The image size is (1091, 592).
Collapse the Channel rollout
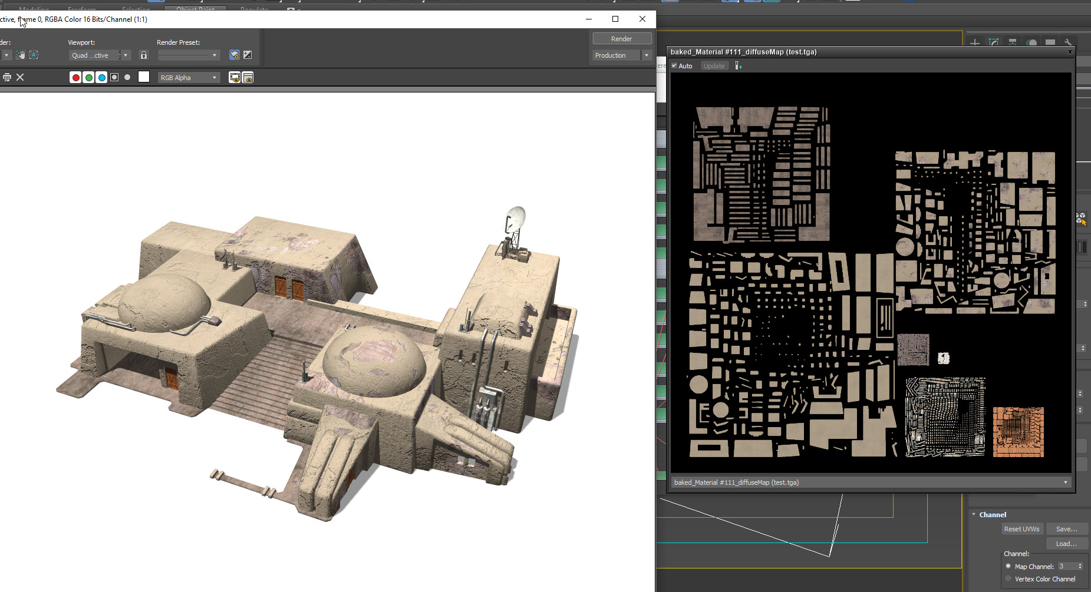coord(974,514)
